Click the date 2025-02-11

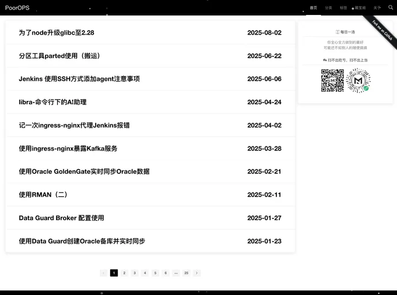(264, 195)
